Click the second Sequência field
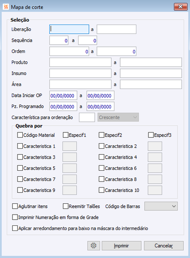The image size is (190, 258). click(87, 40)
